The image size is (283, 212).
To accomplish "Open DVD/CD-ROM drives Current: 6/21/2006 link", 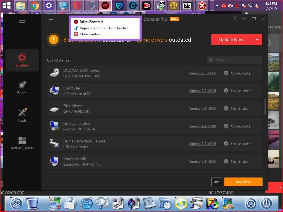I will coord(202,73).
